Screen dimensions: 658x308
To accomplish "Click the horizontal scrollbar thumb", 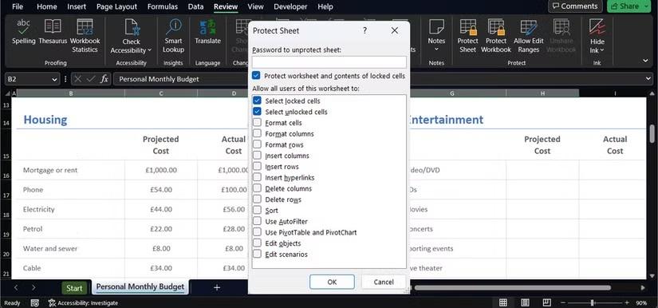I will click(512, 288).
